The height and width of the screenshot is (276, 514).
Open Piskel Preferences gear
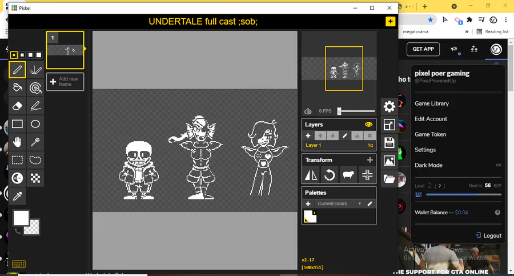[x=389, y=106]
